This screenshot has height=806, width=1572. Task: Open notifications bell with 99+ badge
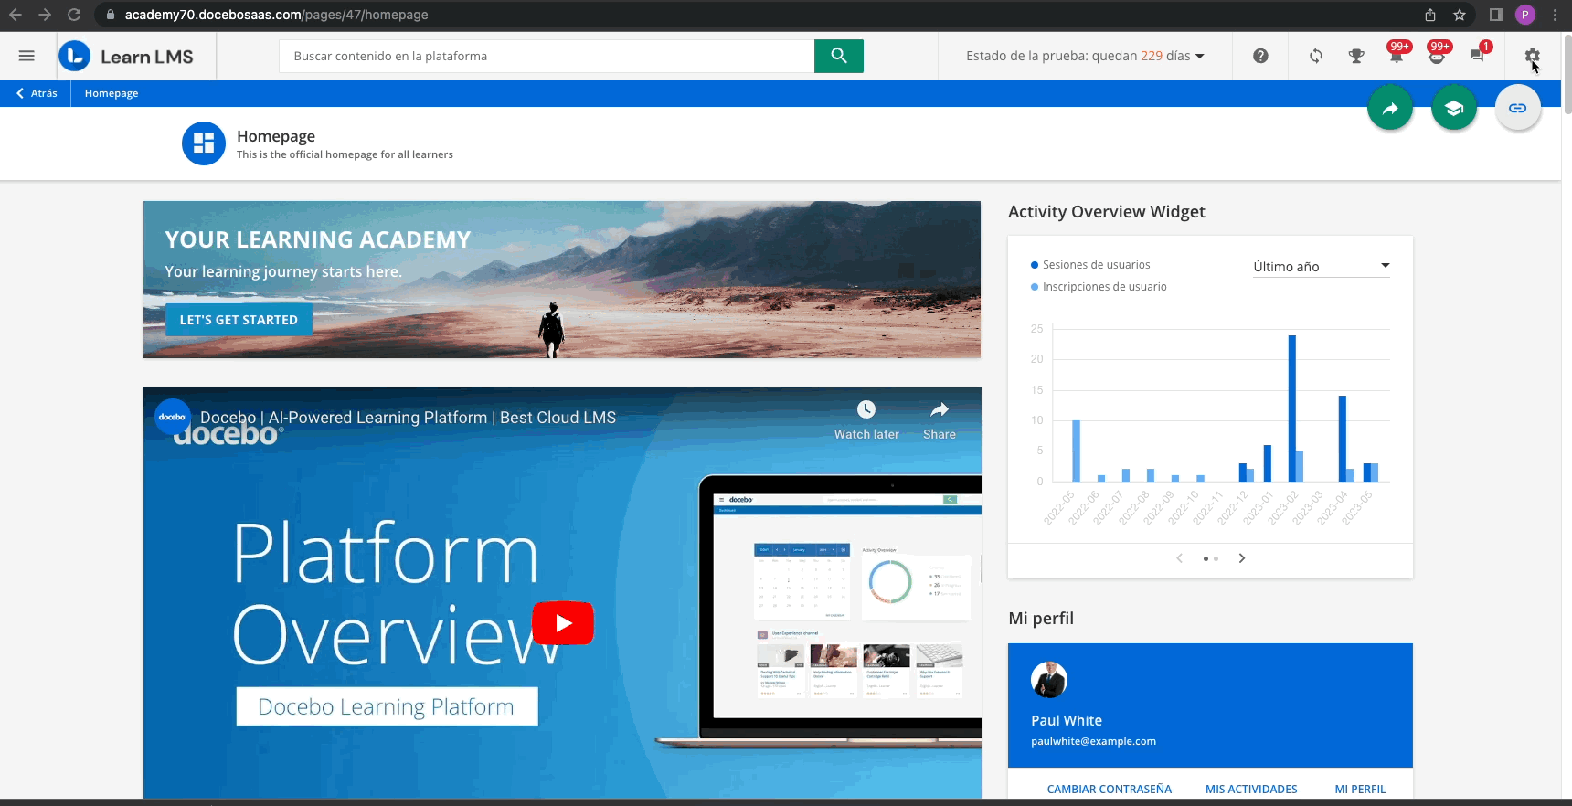(1397, 56)
